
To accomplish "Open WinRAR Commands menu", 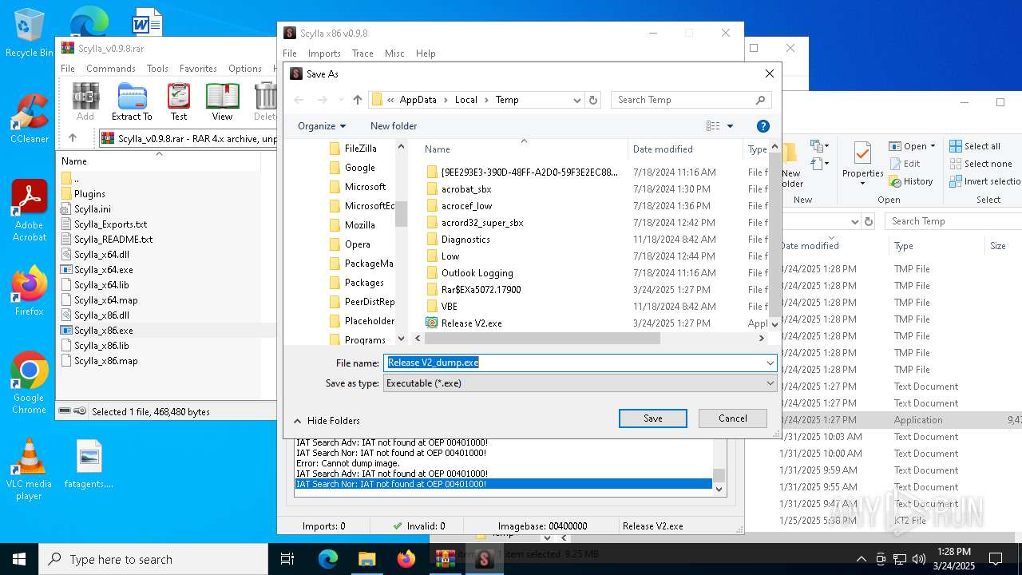I will click(111, 69).
